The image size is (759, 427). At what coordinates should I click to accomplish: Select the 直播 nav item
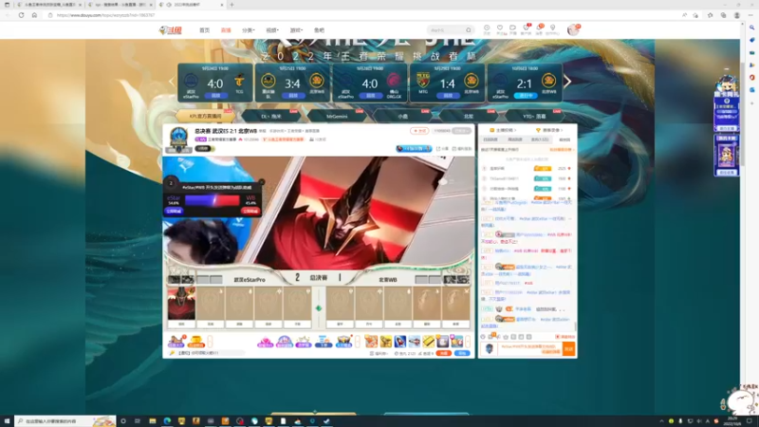(226, 30)
